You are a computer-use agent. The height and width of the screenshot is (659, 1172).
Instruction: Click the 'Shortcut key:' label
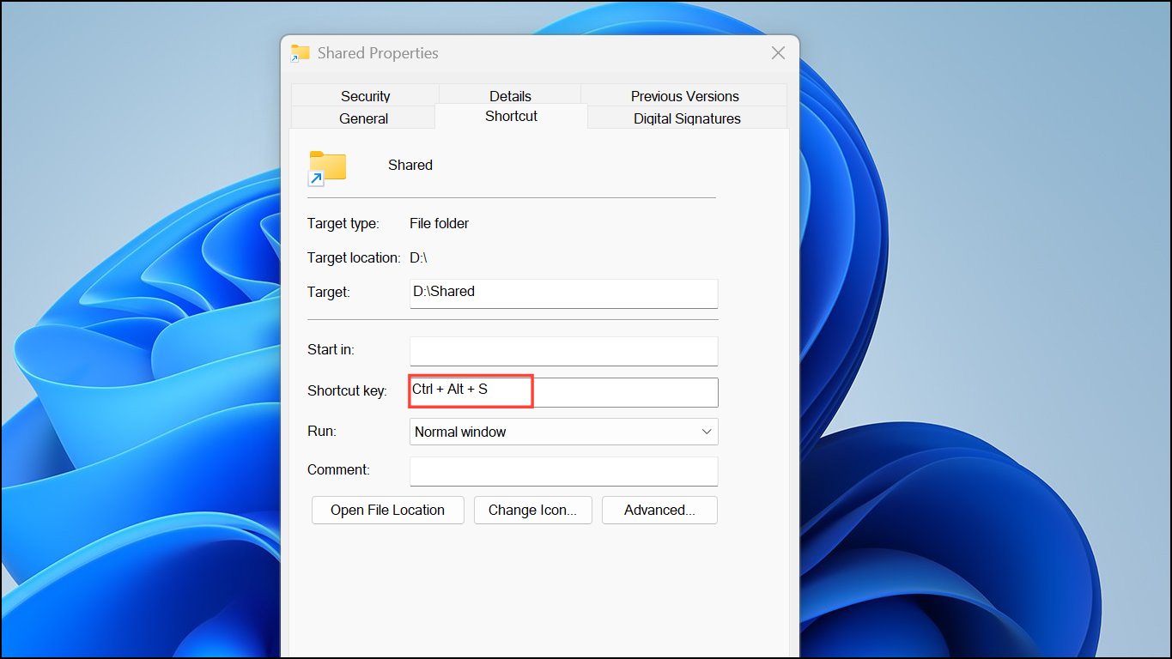(x=347, y=390)
